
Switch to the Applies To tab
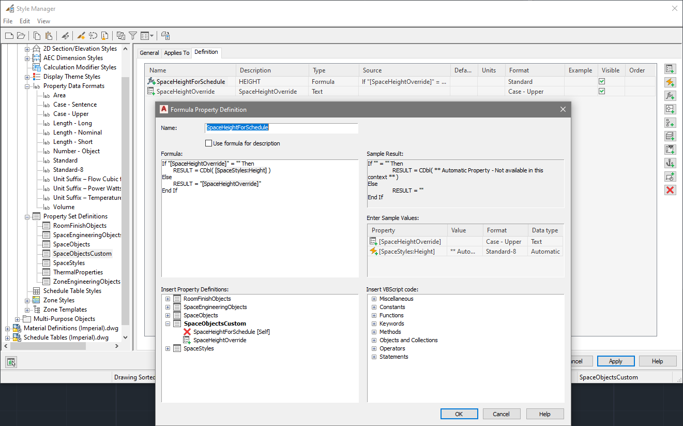click(x=176, y=52)
